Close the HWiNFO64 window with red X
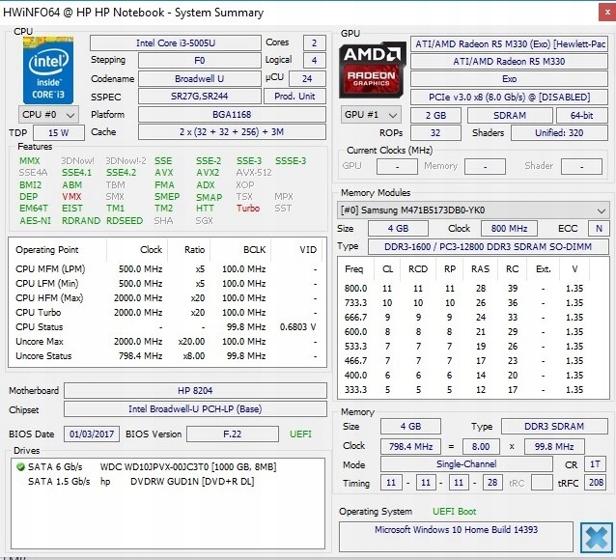 click(x=607, y=13)
